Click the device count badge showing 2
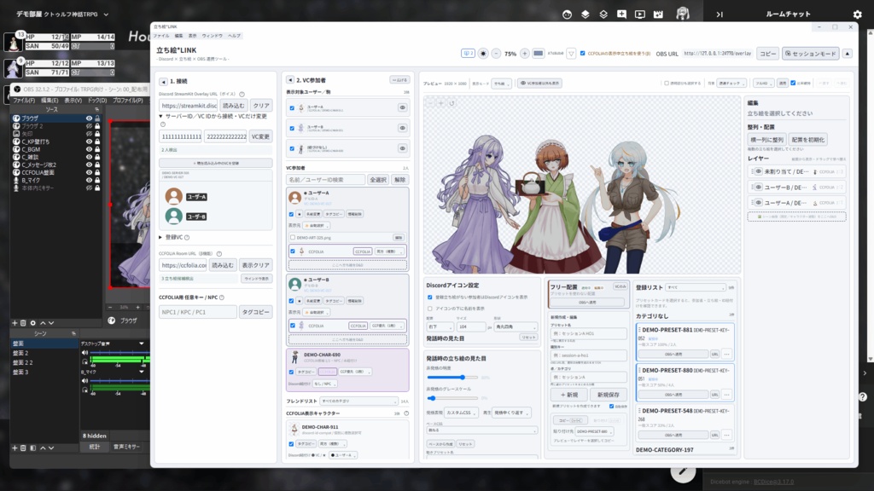 click(x=468, y=54)
